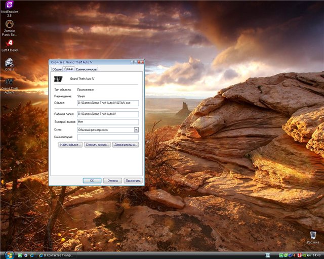Click the Рабочая папка field
The height and width of the screenshot is (259, 324).
(108, 114)
